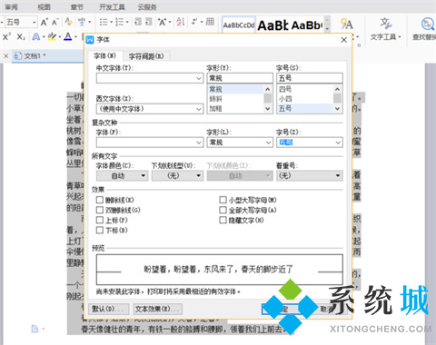Click the phonetic guide icon
436x345 pixels.
point(82,22)
